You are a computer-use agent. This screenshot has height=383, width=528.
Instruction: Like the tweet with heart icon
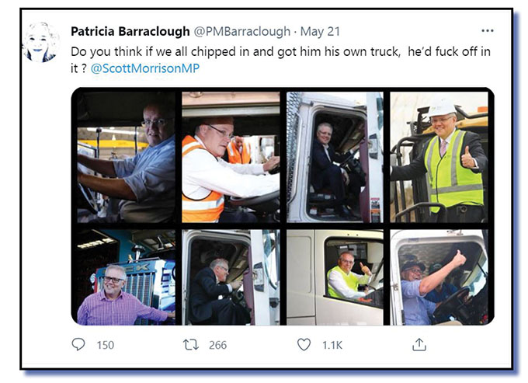(304, 345)
